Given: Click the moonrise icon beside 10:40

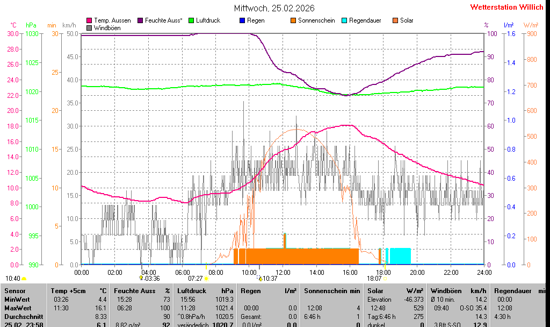Looking at the screenshot, I should tap(24, 279).
